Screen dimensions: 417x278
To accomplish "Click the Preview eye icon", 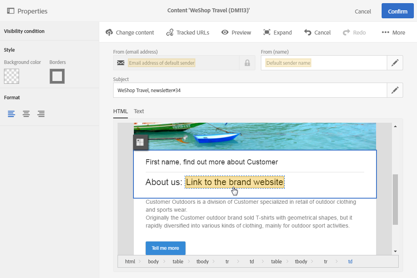I will click(x=225, y=33).
